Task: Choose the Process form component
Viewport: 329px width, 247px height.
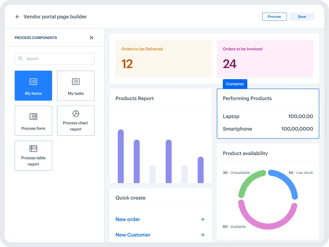Action: (33, 121)
